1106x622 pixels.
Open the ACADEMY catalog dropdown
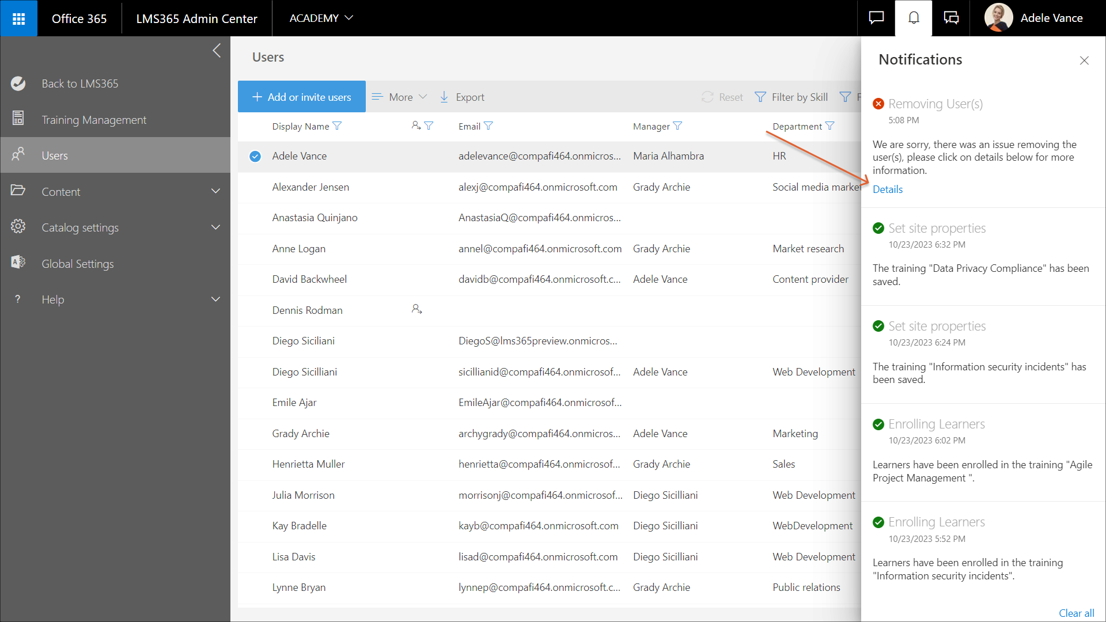[x=321, y=18]
